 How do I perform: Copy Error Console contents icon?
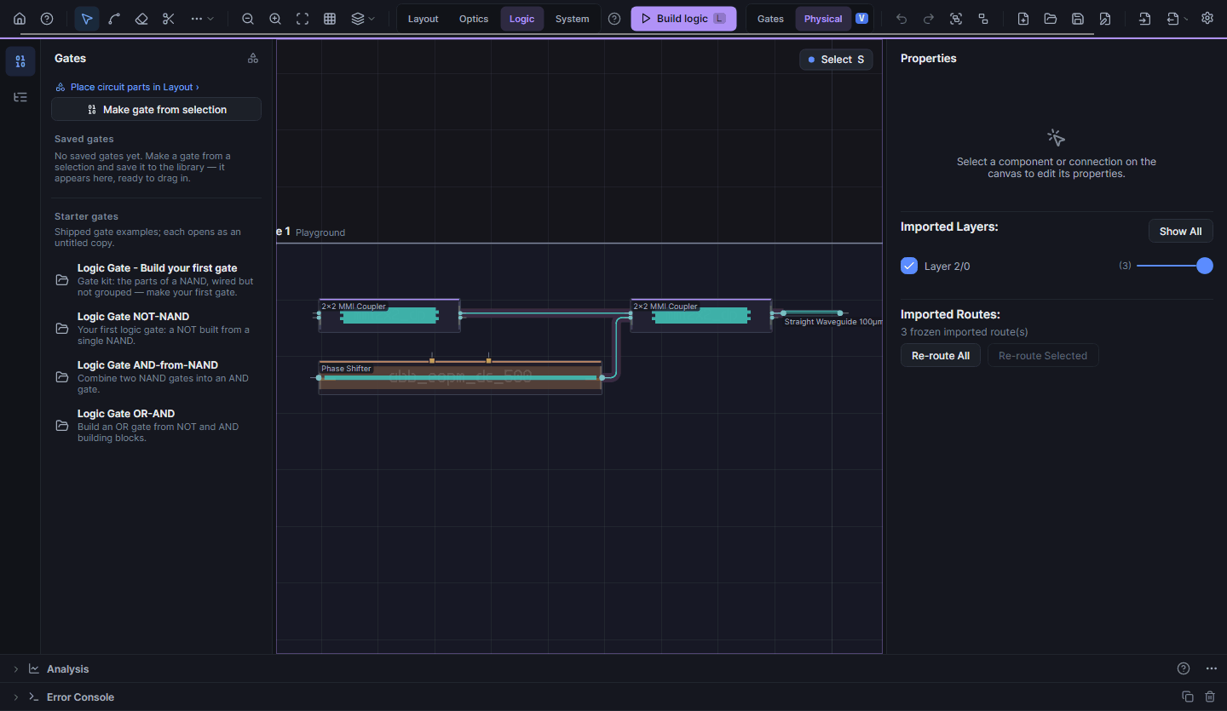point(1188,697)
